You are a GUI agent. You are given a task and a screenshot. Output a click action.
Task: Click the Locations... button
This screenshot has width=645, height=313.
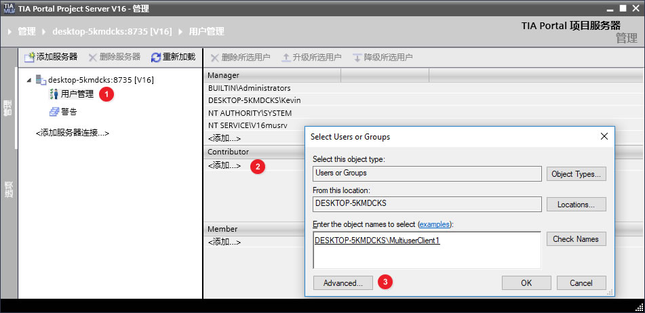[576, 205]
